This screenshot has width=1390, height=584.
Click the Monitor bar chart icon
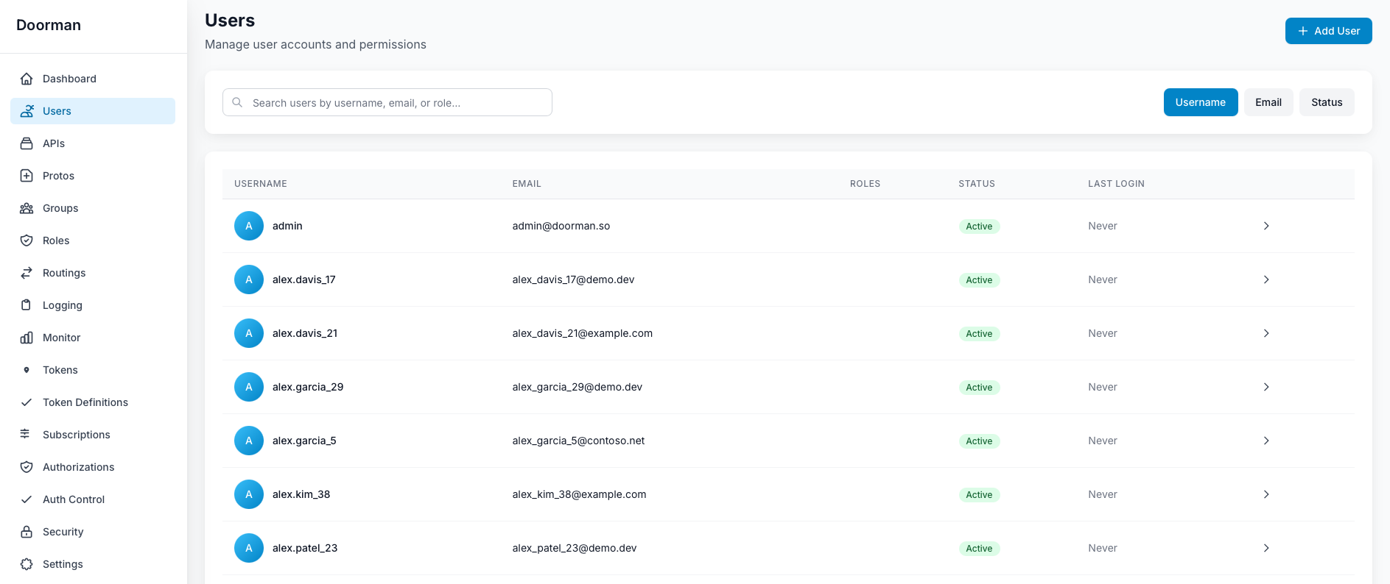point(27,338)
